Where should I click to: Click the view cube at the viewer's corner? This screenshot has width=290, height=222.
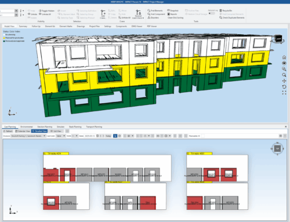[x=278, y=39]
